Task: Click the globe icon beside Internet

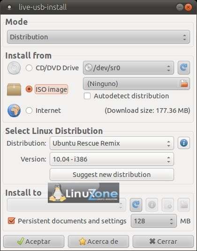Action: (x=14, y=111)
